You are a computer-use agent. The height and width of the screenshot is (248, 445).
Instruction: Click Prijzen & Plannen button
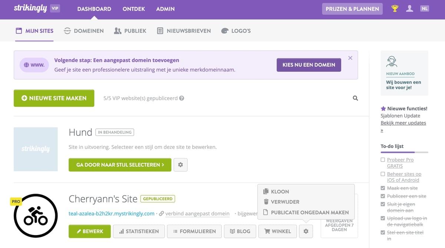pos(352,9)
